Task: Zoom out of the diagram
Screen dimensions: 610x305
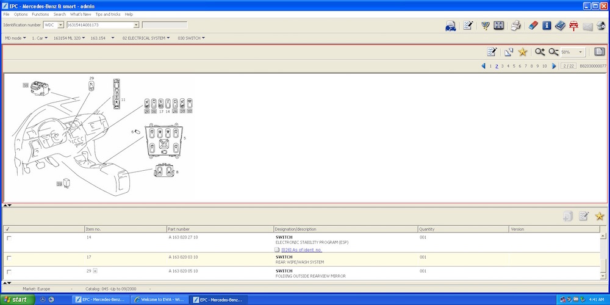Action: click(554, 52)
